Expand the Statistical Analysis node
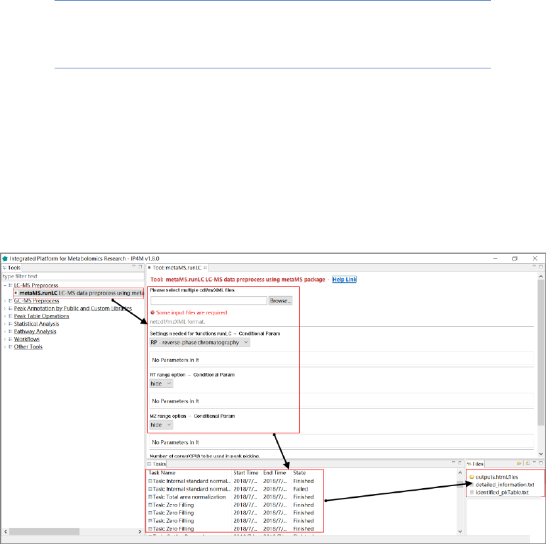This screenshot has height=544, width=546. [x=5, y=324]
